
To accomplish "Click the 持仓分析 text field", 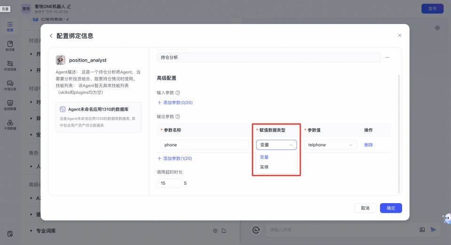I will (269, 57).
